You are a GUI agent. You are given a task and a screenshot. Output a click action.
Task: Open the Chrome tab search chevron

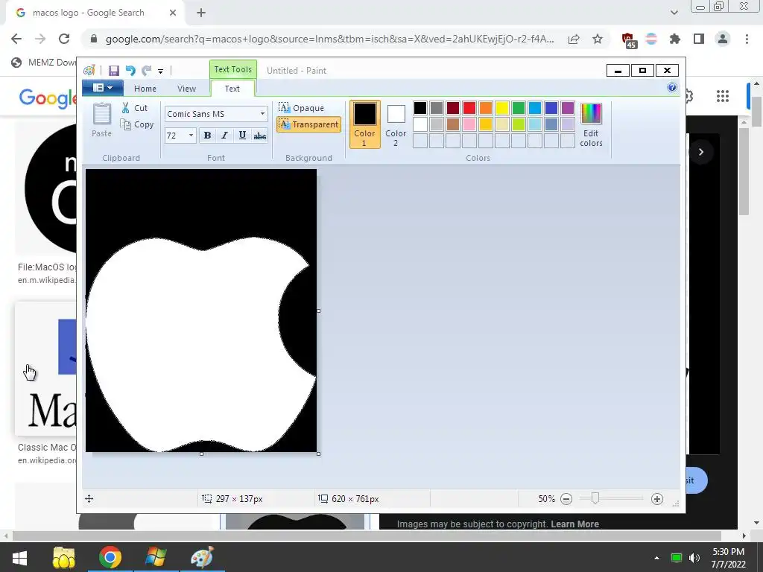(x=674, y=13)
